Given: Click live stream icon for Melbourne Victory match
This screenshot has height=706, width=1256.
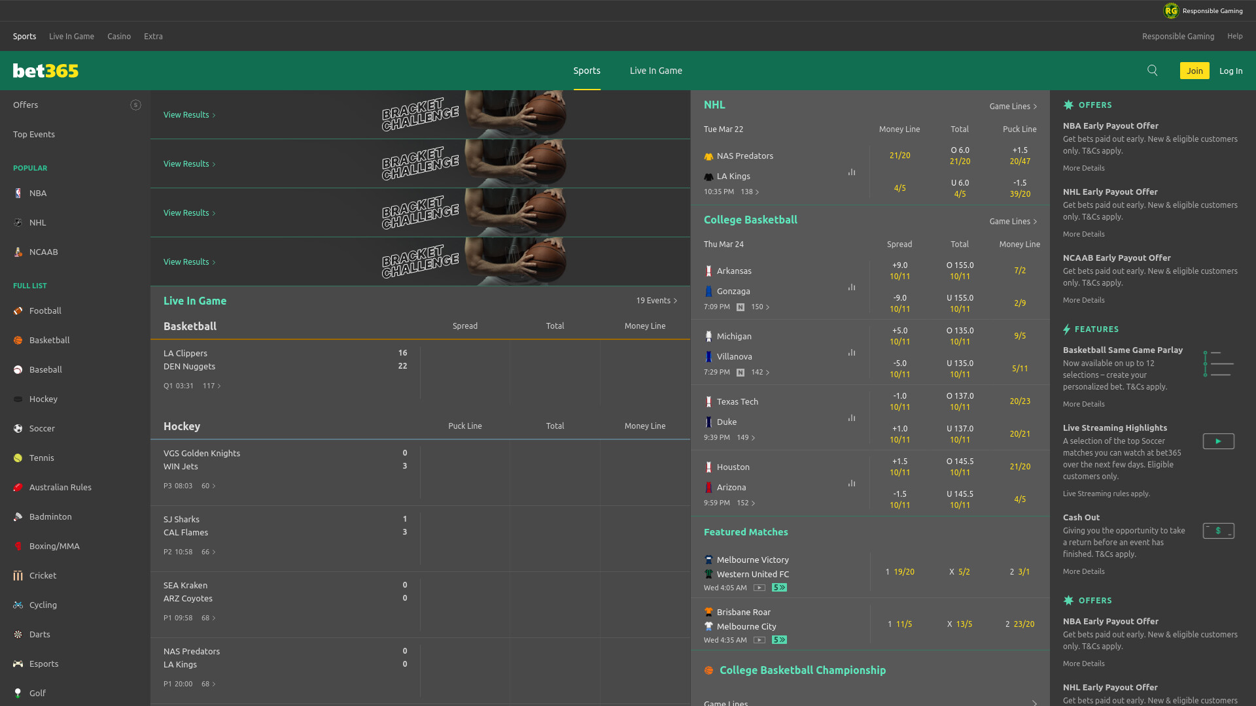Looking at the screenshot, I should click(759, 588).
